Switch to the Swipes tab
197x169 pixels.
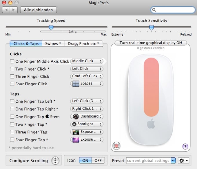click(x=53, y=44)
